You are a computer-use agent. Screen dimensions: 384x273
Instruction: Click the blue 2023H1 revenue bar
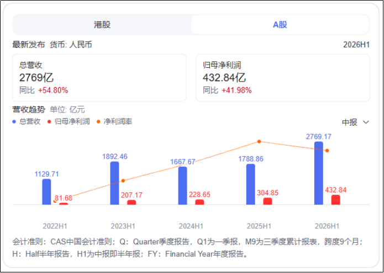pos(114,183)
